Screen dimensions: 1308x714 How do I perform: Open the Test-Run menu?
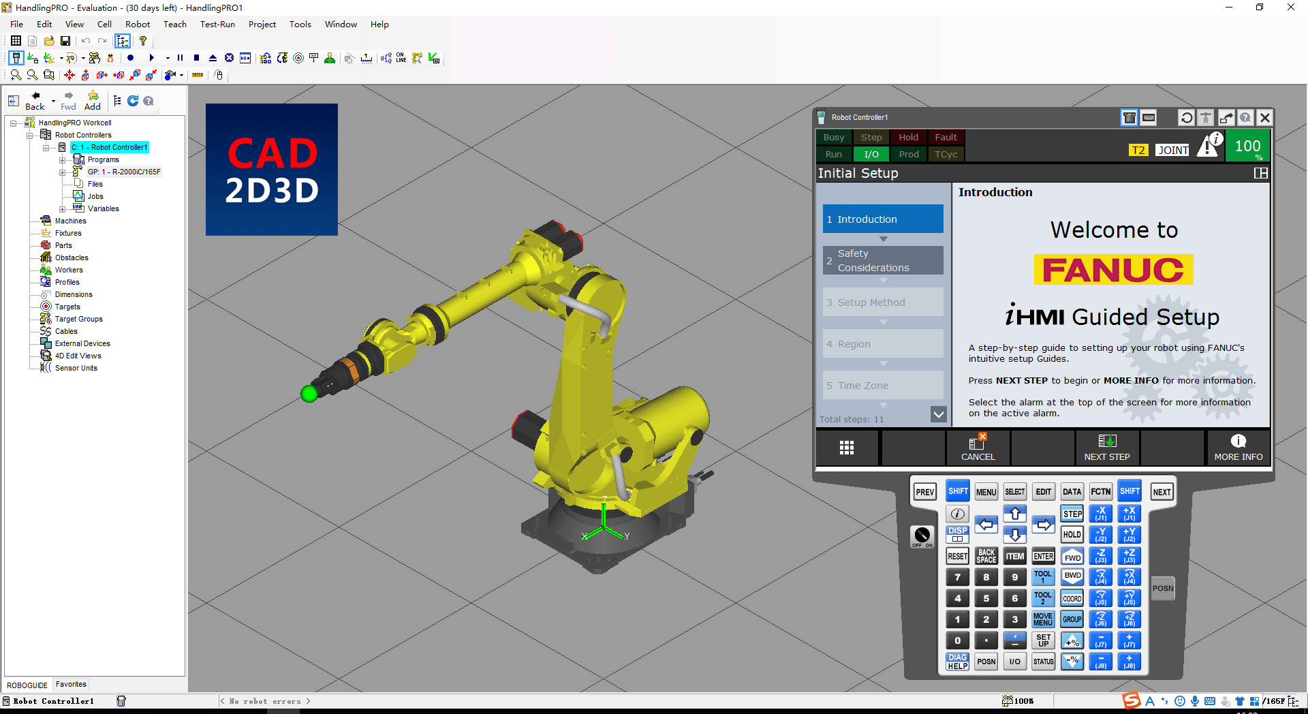click(x=217, y=24)
